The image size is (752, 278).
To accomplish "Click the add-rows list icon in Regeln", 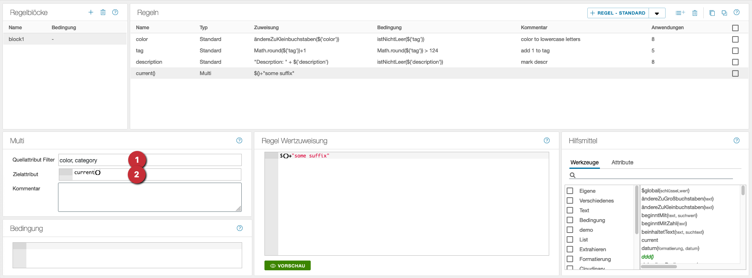I will click(680, 13).
